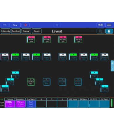Select group 3 Ova E-910 FC stack
Image resolution: width=114 pixels, height=130 pixels.
click(63, 82)
